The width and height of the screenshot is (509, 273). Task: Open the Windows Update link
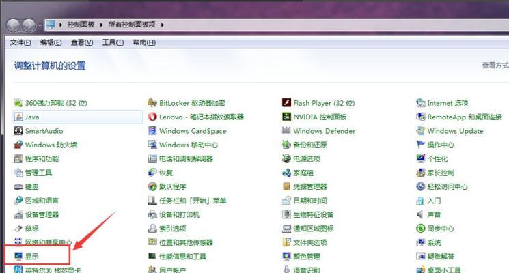(455, 131)
